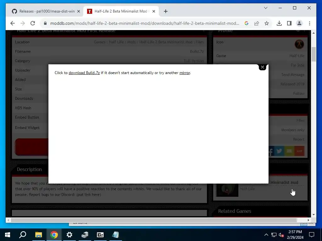Image resolution: width=322 pixels, height=241 pixels.
Task: Open the mirror link
Action: (x=185, y=73)
